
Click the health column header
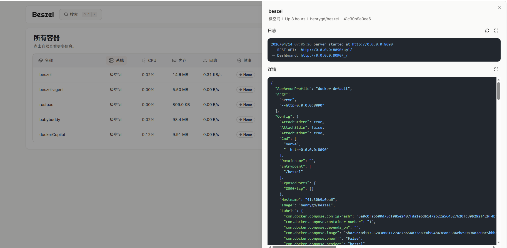244,60
